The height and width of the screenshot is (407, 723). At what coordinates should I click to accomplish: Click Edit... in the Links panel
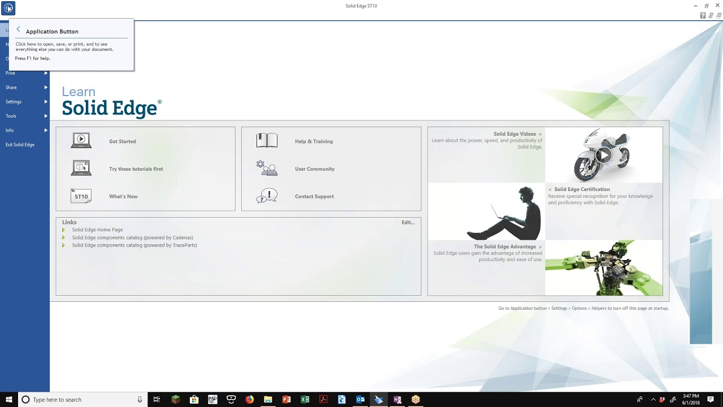pos(408,222)
